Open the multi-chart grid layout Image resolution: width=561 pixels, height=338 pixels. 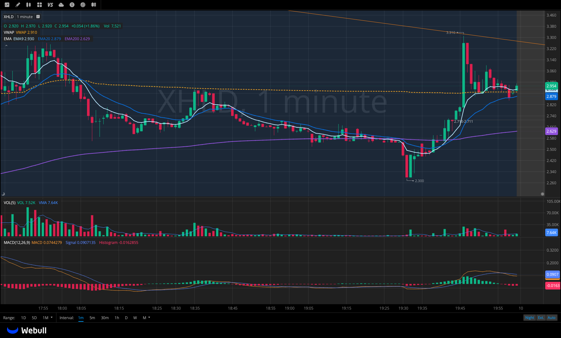pos(40,5)
